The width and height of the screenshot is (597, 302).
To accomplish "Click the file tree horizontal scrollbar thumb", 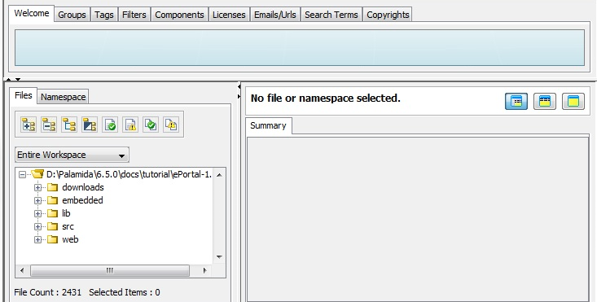I will coord(110,270).
